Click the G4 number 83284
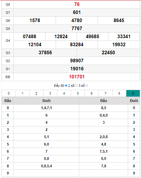This screenshot has height=178, width=141. click(77, 45)
